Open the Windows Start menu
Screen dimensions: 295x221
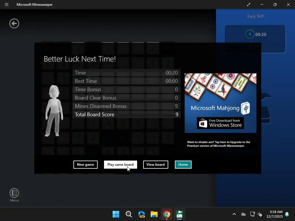coord(116,214)
